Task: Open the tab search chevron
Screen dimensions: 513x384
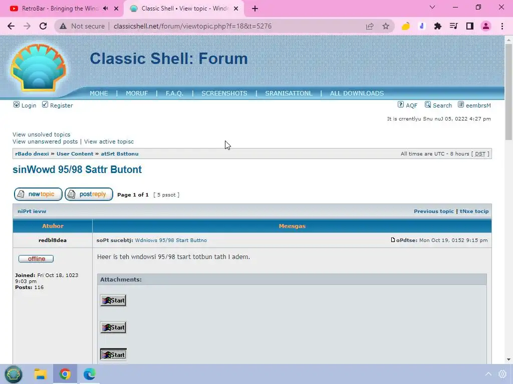Action: coord(432,7)
